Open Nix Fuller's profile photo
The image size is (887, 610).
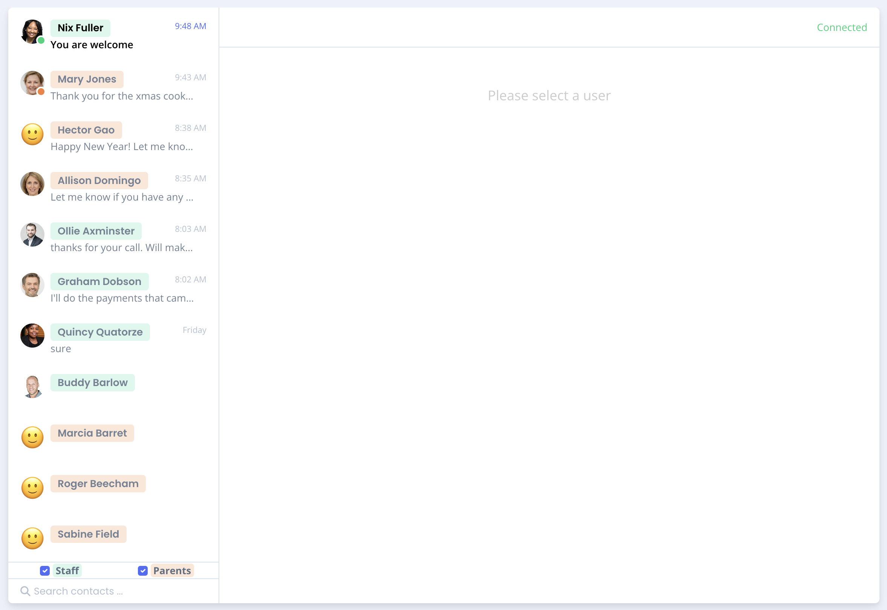pyautogui.click(x=32, y=32)
